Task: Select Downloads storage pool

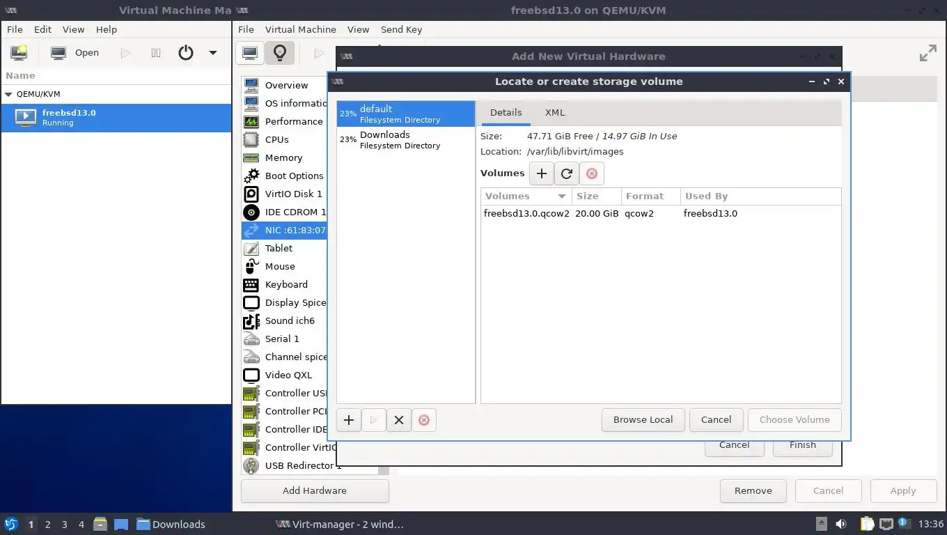Action: (x=406, y=139)
